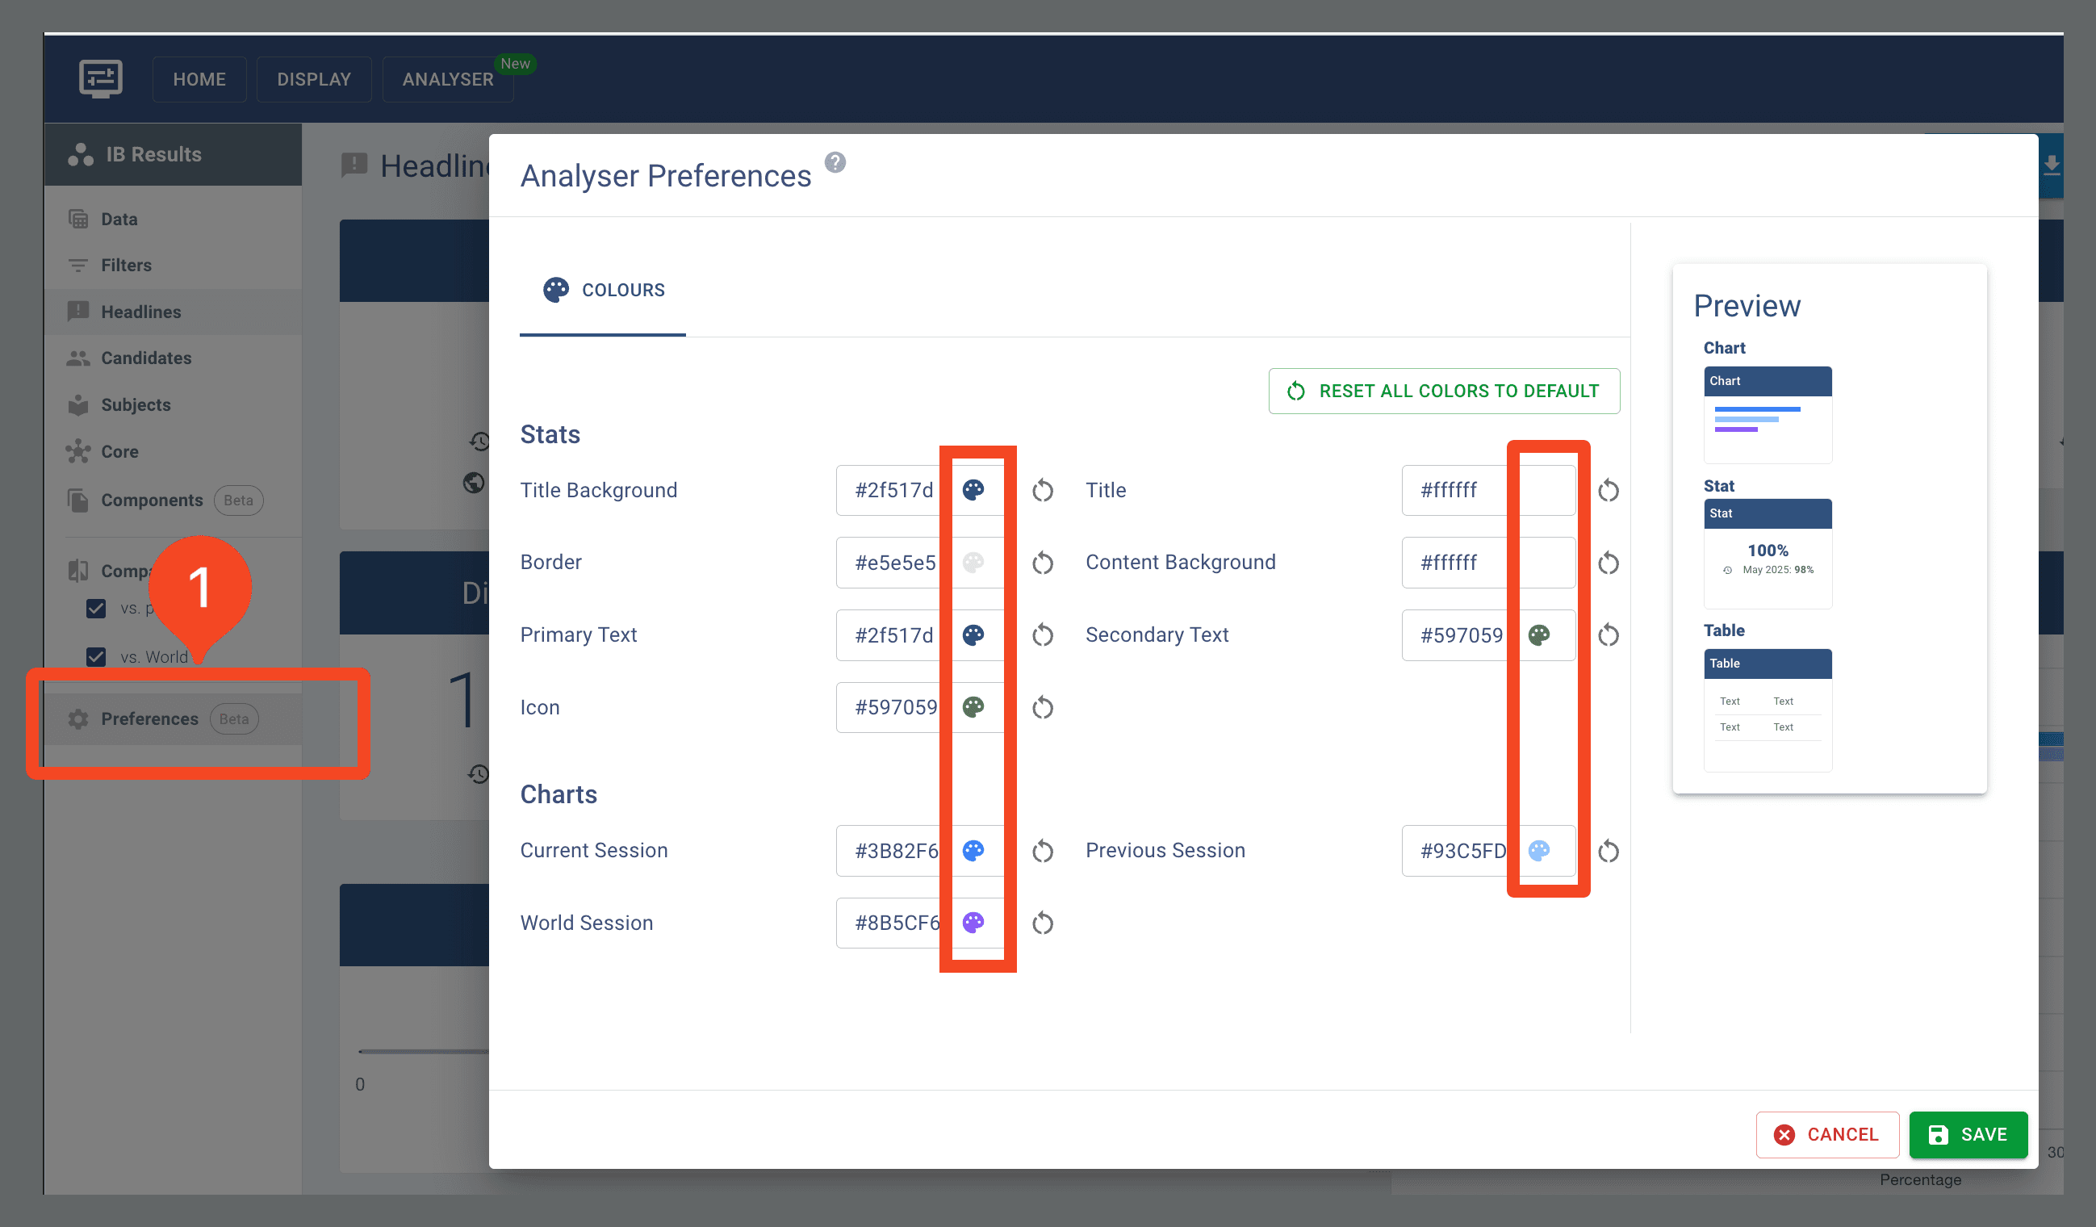Click the Filters icon in the sidebar
Image resolution: width=2096 pixels, height=1227 pixels.
pyautogui.click(x=78, y=266)
